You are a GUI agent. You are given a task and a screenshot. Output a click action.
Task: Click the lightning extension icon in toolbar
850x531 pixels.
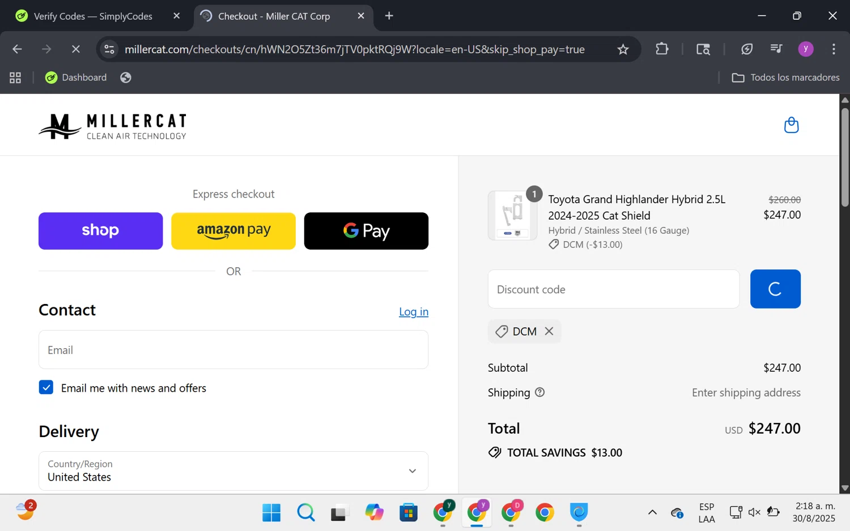click(x=747, y=49)
